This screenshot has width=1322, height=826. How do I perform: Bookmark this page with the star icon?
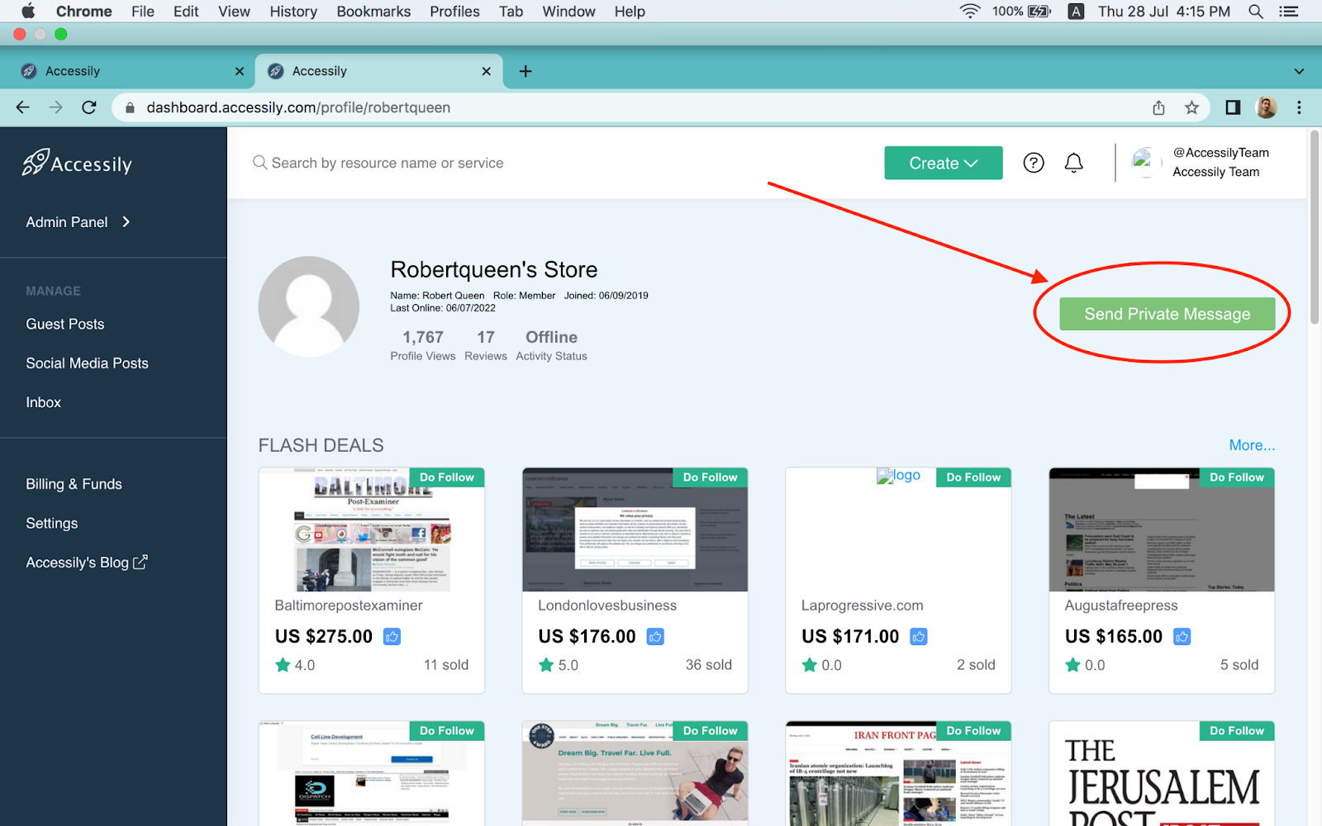pyautogui.click(x=1191, y=107)
